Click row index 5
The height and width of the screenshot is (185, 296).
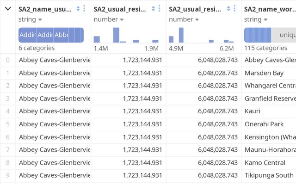(8, 124)
